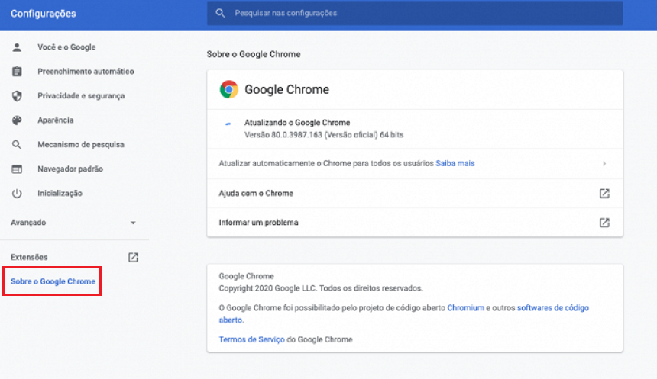
Task: Click the person icon beside Você e o Google
Action: (17, 47)
